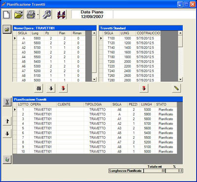Click the LOTTO column header

23,105
